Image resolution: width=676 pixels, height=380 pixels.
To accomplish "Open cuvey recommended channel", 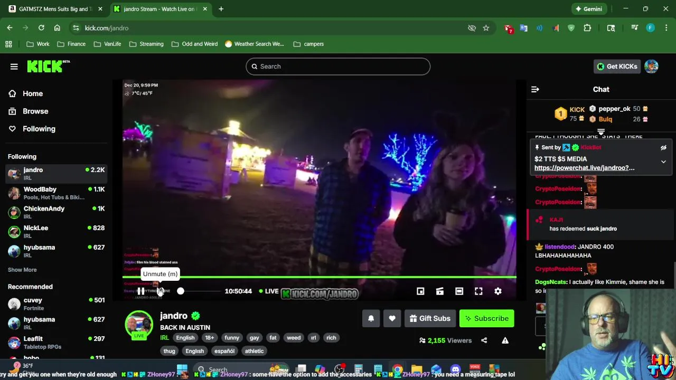I will coord(56,303).
